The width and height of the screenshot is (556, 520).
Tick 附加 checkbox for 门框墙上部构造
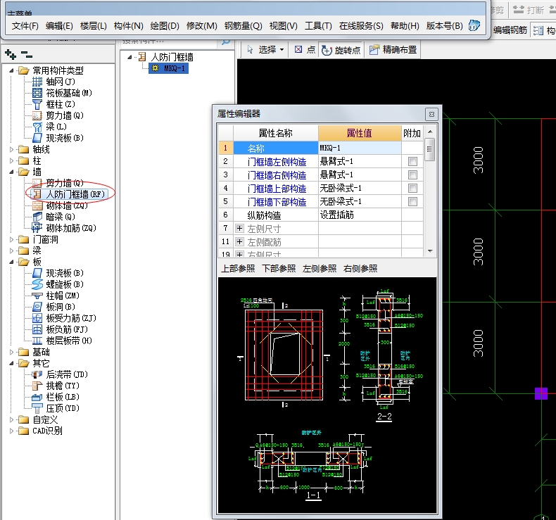pyautogui.click(x=412, y=188)
